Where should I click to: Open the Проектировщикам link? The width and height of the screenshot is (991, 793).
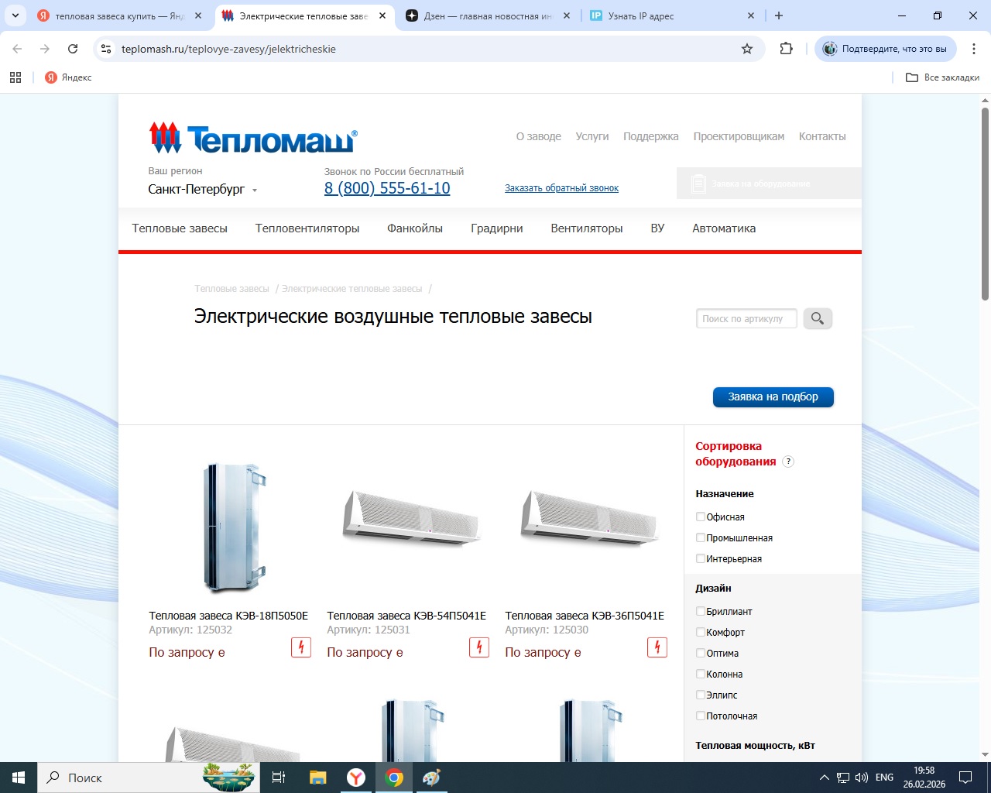tap(739, 136)
